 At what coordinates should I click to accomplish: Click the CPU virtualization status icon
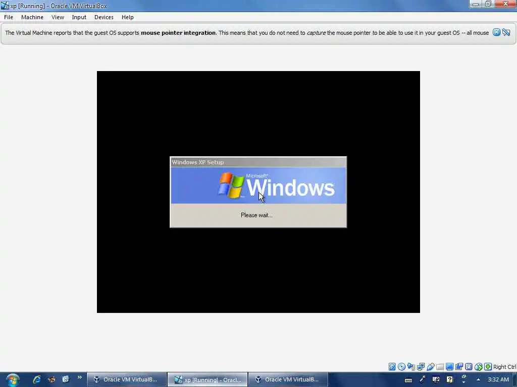pos(469,367)
